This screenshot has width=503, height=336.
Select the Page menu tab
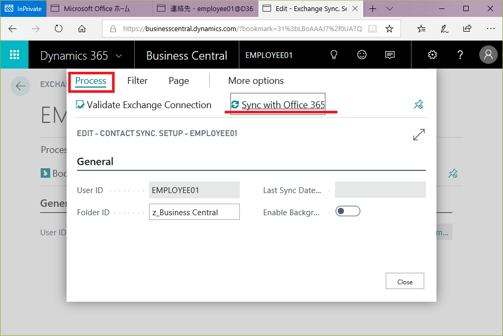pyautogui.click(x=179, y=81)
